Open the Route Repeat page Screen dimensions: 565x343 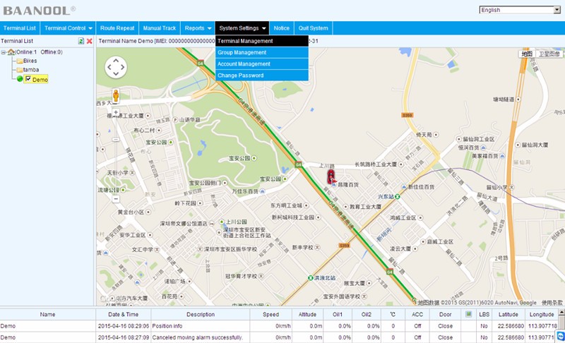(x=117, y=28)
